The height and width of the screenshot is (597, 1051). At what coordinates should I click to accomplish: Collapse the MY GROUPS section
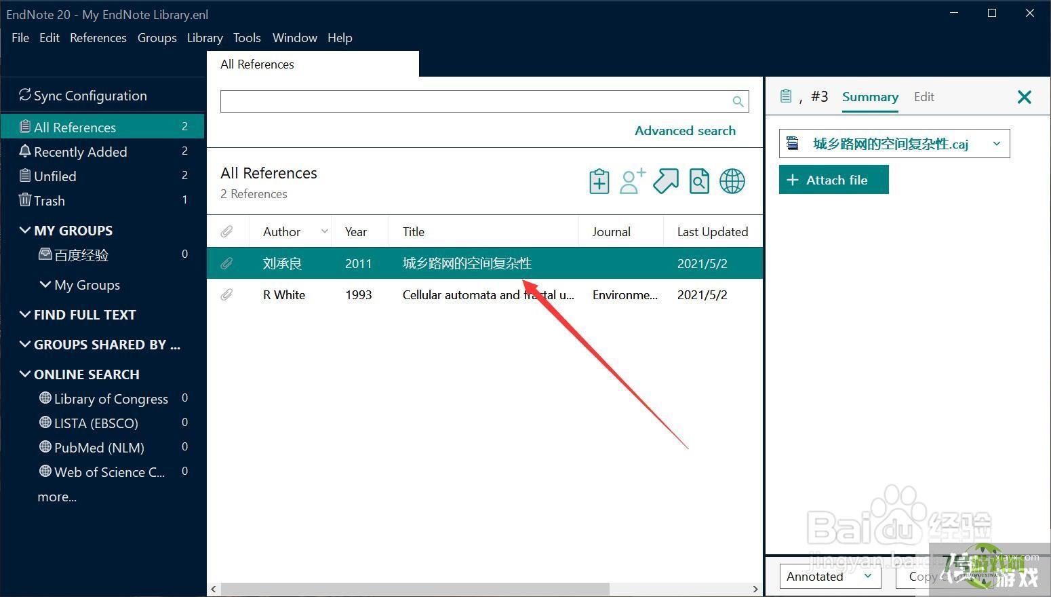point(25,230)
